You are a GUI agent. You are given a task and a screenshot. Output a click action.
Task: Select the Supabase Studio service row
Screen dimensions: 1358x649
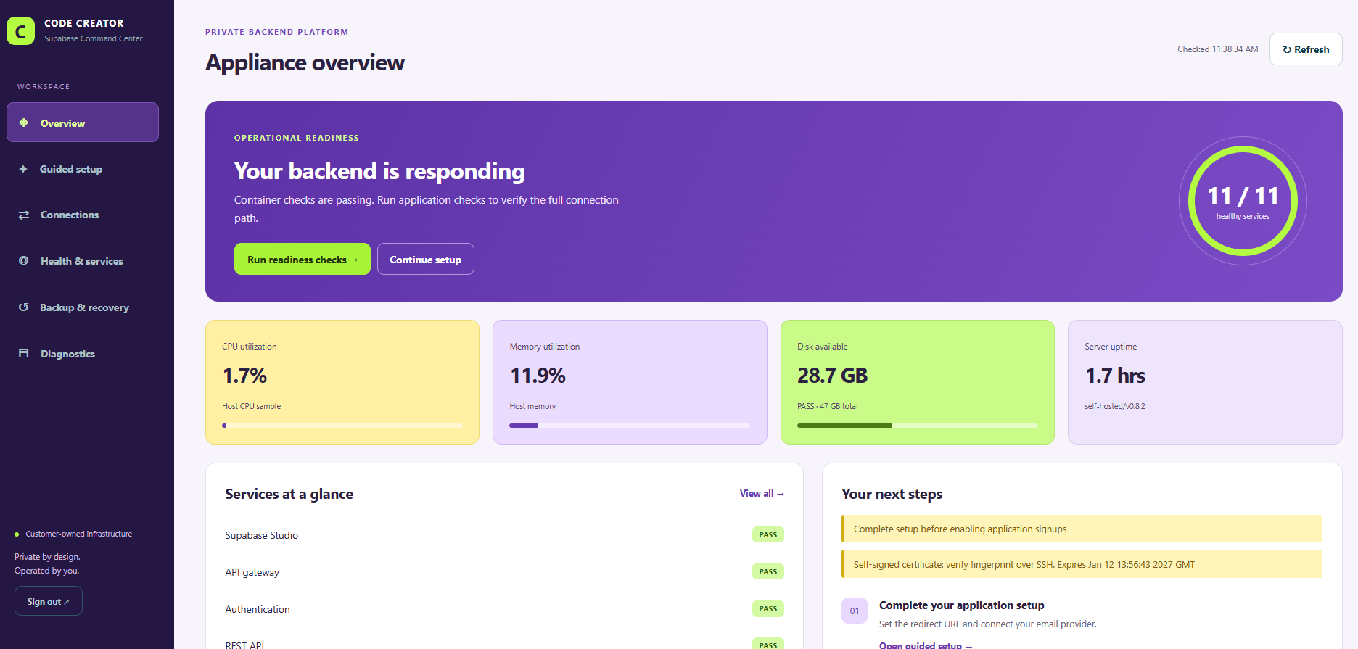pos(504,535)
